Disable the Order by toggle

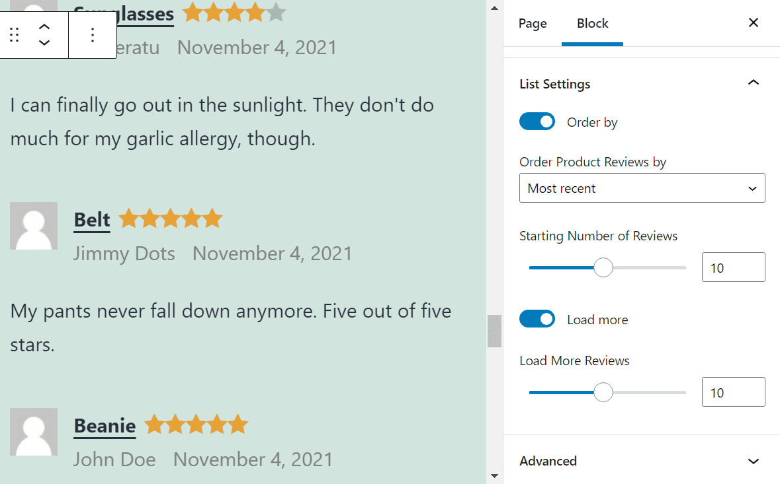coord(537,121)
